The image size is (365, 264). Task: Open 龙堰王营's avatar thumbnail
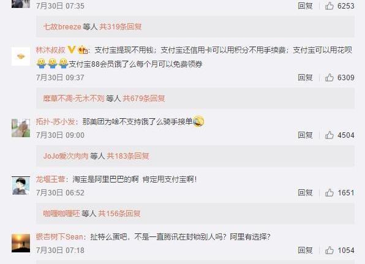point(21,186)
